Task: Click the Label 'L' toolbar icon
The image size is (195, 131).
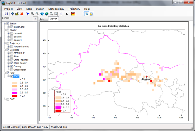Action: pos(67,14)
